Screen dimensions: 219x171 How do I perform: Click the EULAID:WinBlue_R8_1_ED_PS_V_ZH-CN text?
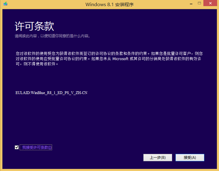coord(51,93)
